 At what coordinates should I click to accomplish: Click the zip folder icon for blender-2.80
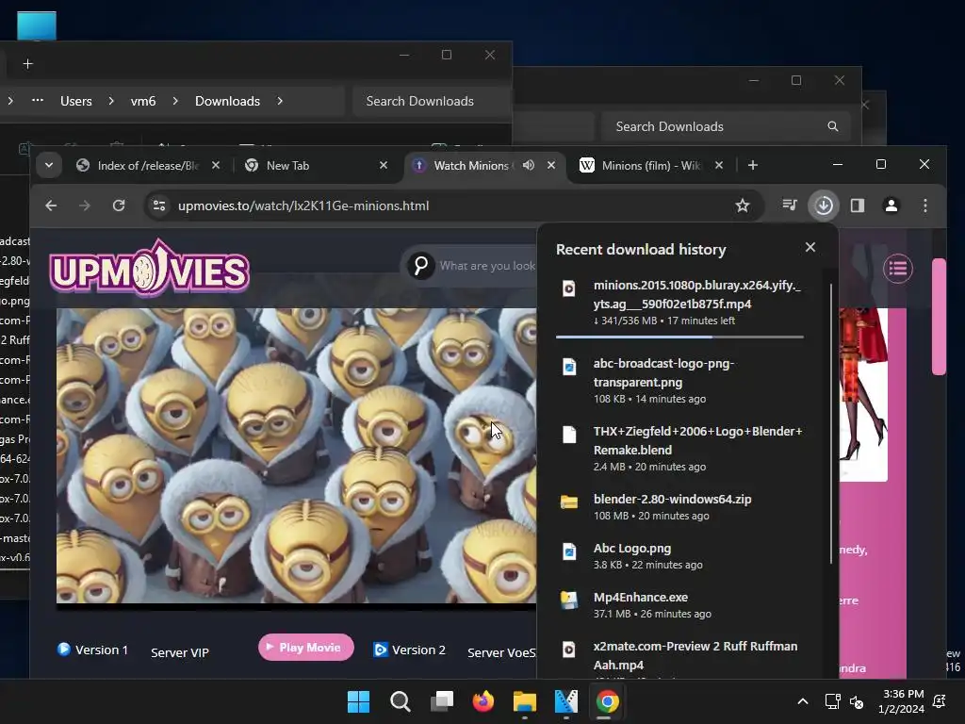tap(568, 502)
